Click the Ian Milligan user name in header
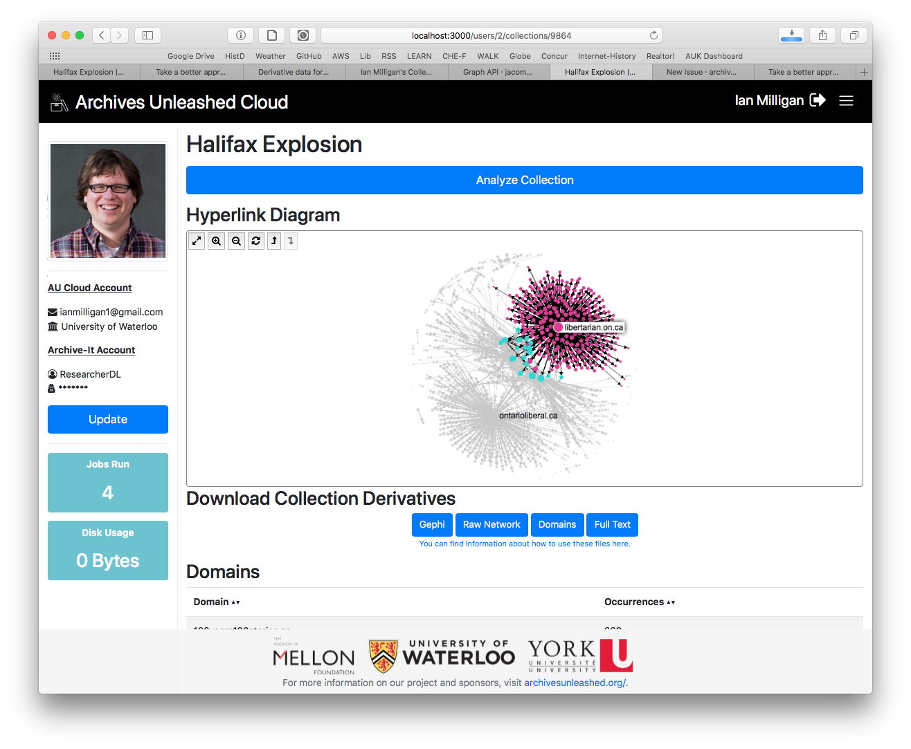The width and height of the screenshot is (911, 749). coord(769,100)
